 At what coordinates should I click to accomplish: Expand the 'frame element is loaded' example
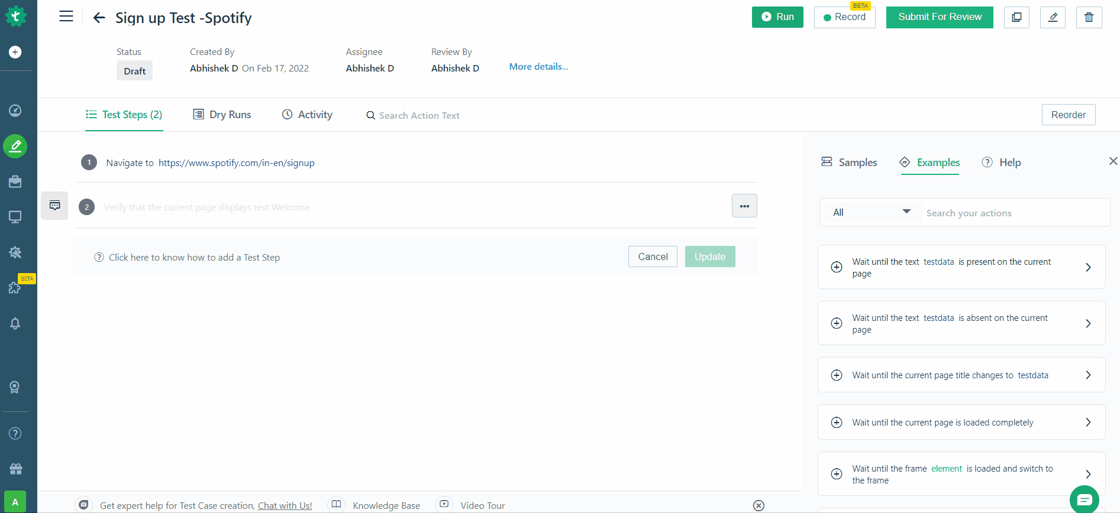1088,474
